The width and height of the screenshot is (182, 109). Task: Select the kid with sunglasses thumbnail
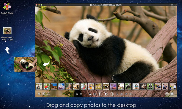(136, 86)
